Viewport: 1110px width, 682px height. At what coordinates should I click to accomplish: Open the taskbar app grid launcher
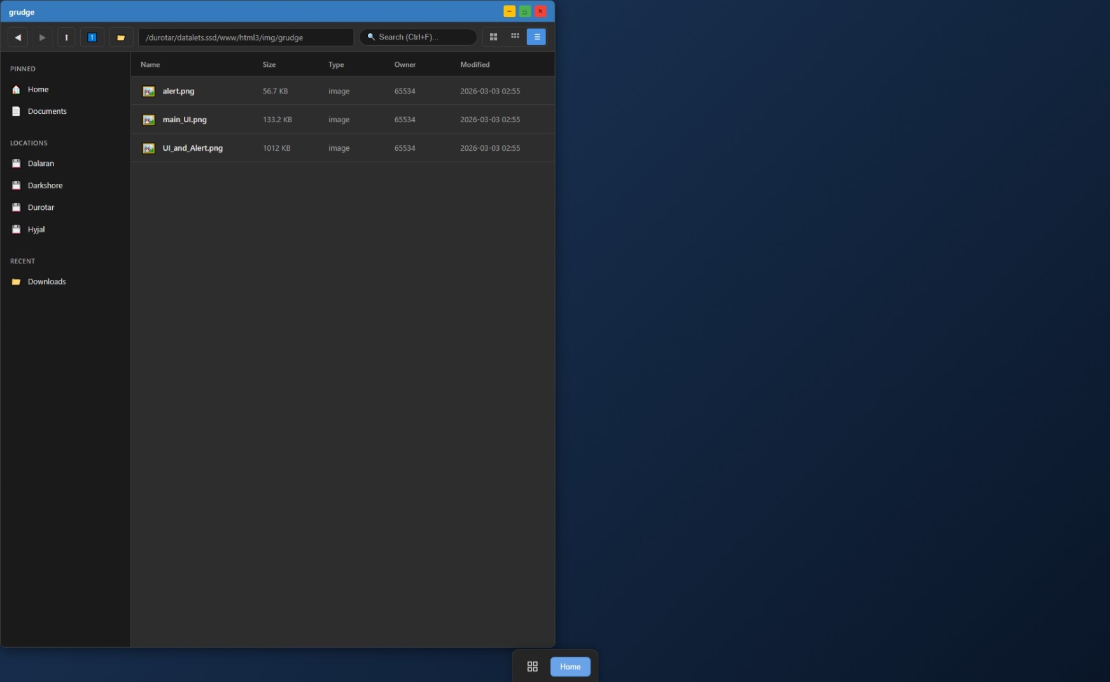point(533,667)
